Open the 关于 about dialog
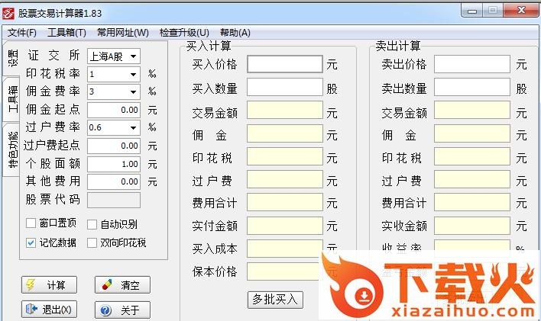This screenshot has width=541, height=321. click(x=122, y=310)
